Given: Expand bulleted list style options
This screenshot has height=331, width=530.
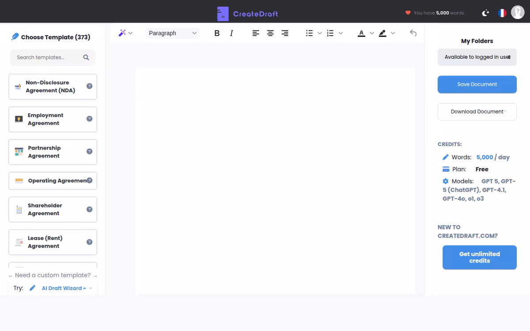Looking at the screenshot, I should 320,33.
